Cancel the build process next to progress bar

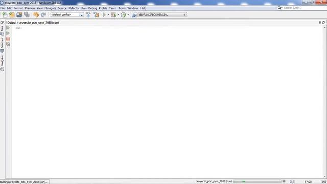coord(284,181)
